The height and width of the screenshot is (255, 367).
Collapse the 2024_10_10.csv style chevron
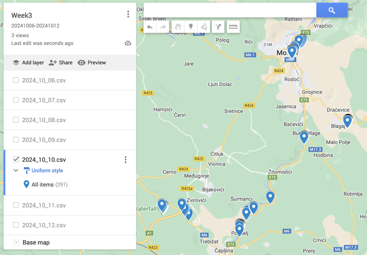click(16, 170)
